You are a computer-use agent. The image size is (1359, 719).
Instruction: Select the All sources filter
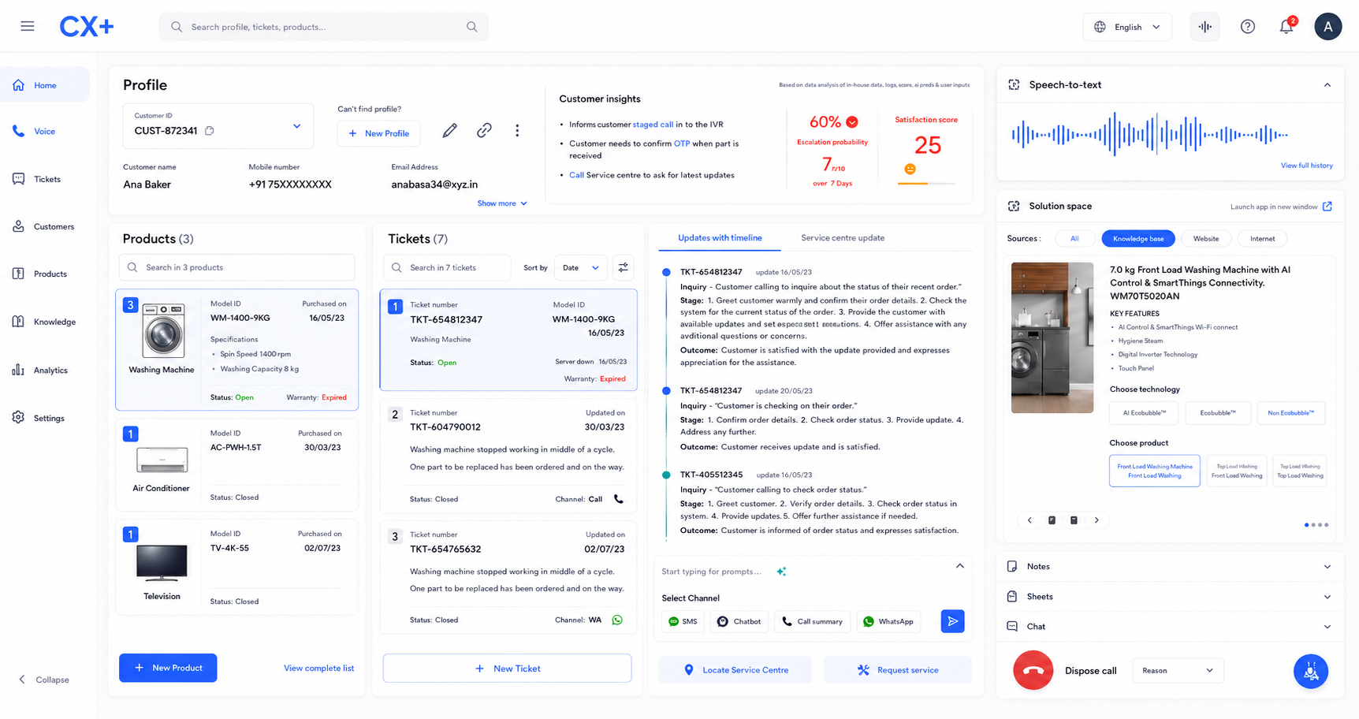click(x=1074, y=239)
